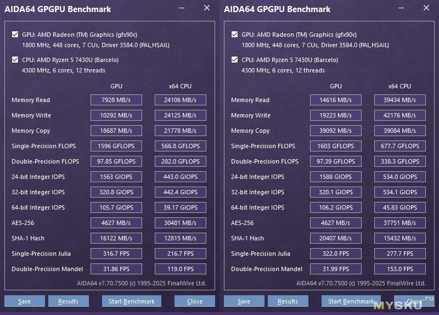Select the 7928 MB/s Memory Read field

pyautogui.click(x=116, y=100)
